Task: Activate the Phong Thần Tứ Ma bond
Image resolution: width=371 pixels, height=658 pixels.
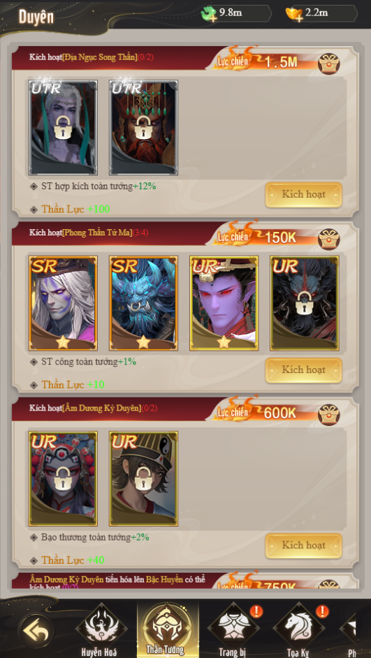Action: coord(303,370)
